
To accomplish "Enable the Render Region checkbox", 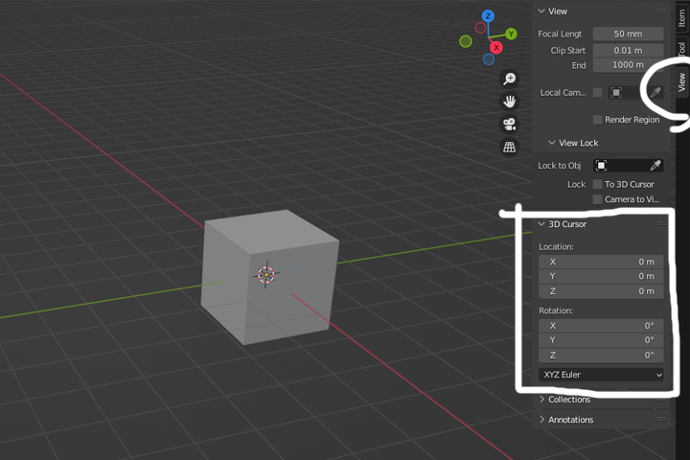I will [597, 120].
